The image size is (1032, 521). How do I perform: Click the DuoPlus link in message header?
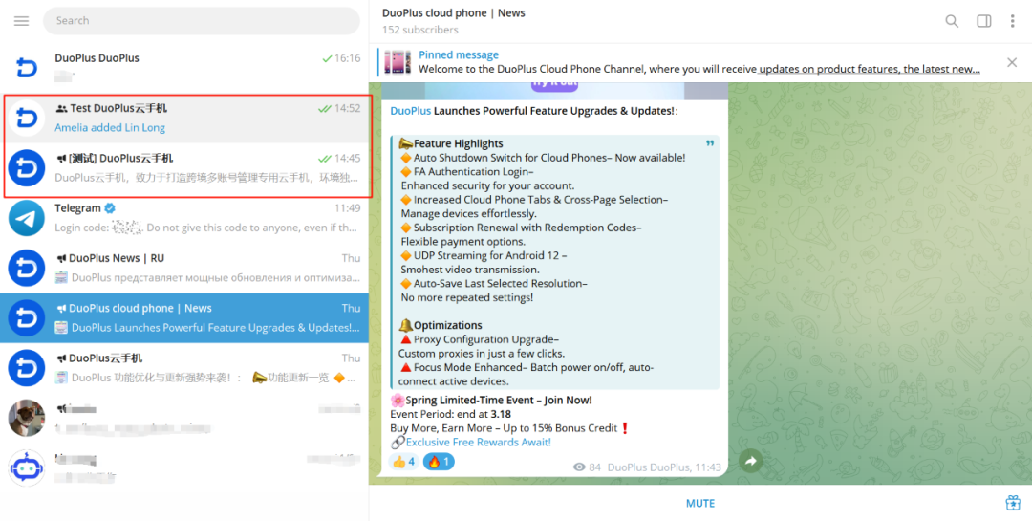(x=411, y=111)
